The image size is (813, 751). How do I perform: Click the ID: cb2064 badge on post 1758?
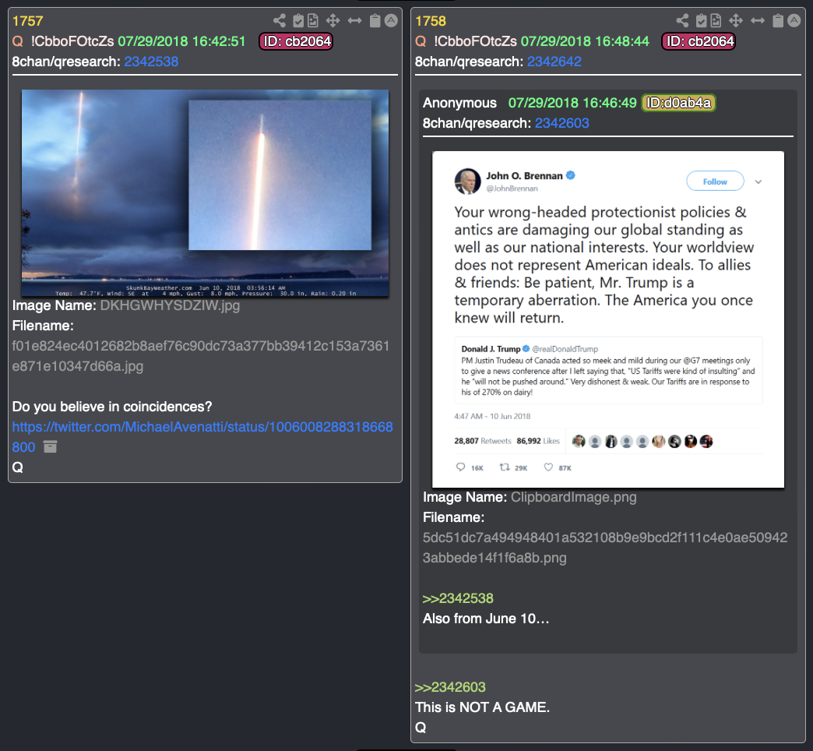click(699, 41)
